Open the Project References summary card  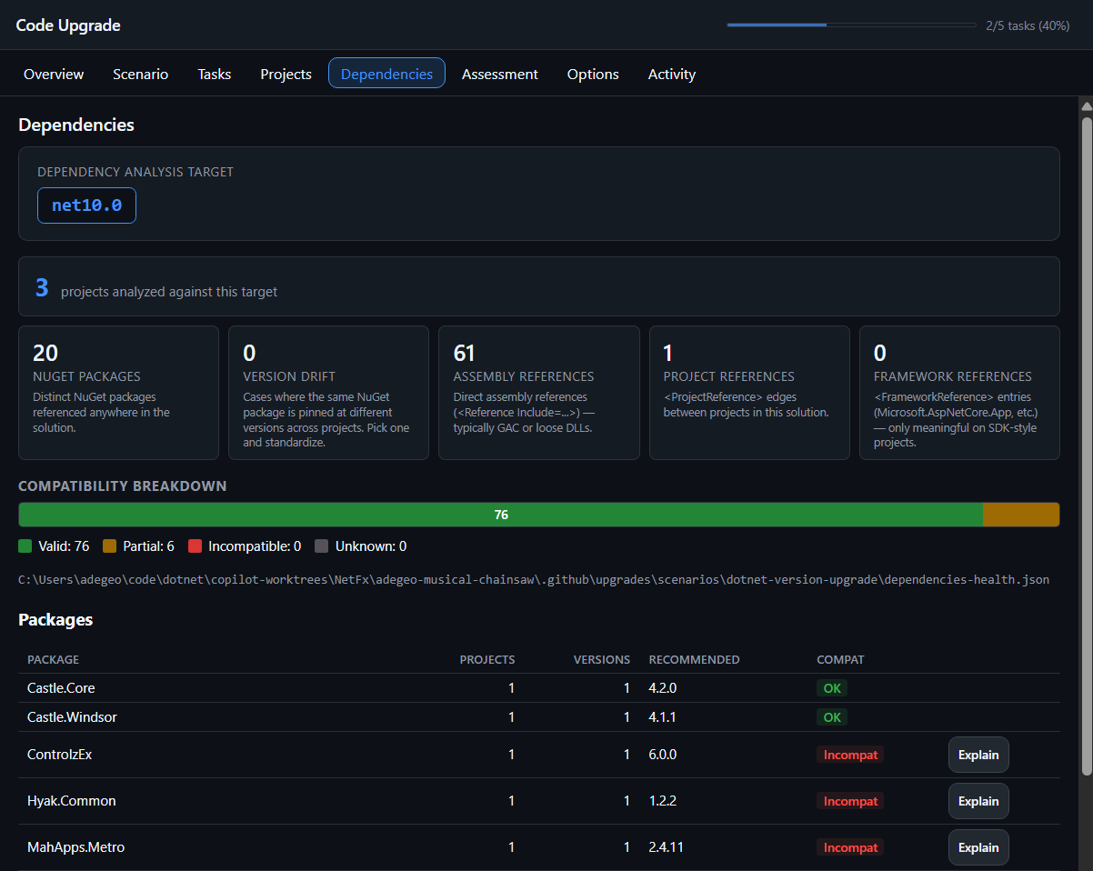[749, 393]
